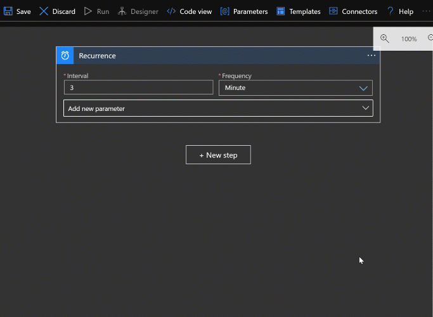Collapse the Recurrence card via its title
433x317 pixels.
tap(97, 56)
